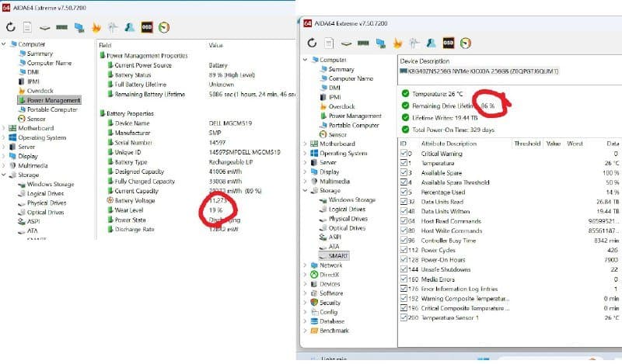This screenshot has width=622, height=364.
Task: Click Value column header in left window
Action: [x=216, y=46]
